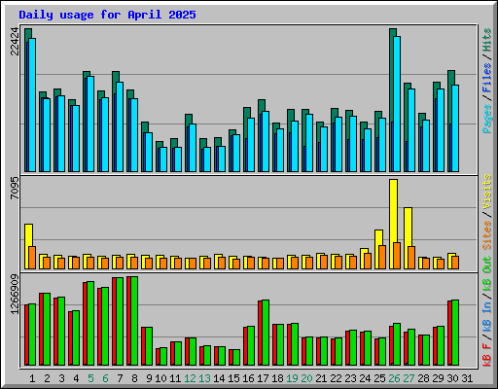Click day label 11 on x-axis
The image size is (498, 389).
click(x=175, y=378)
